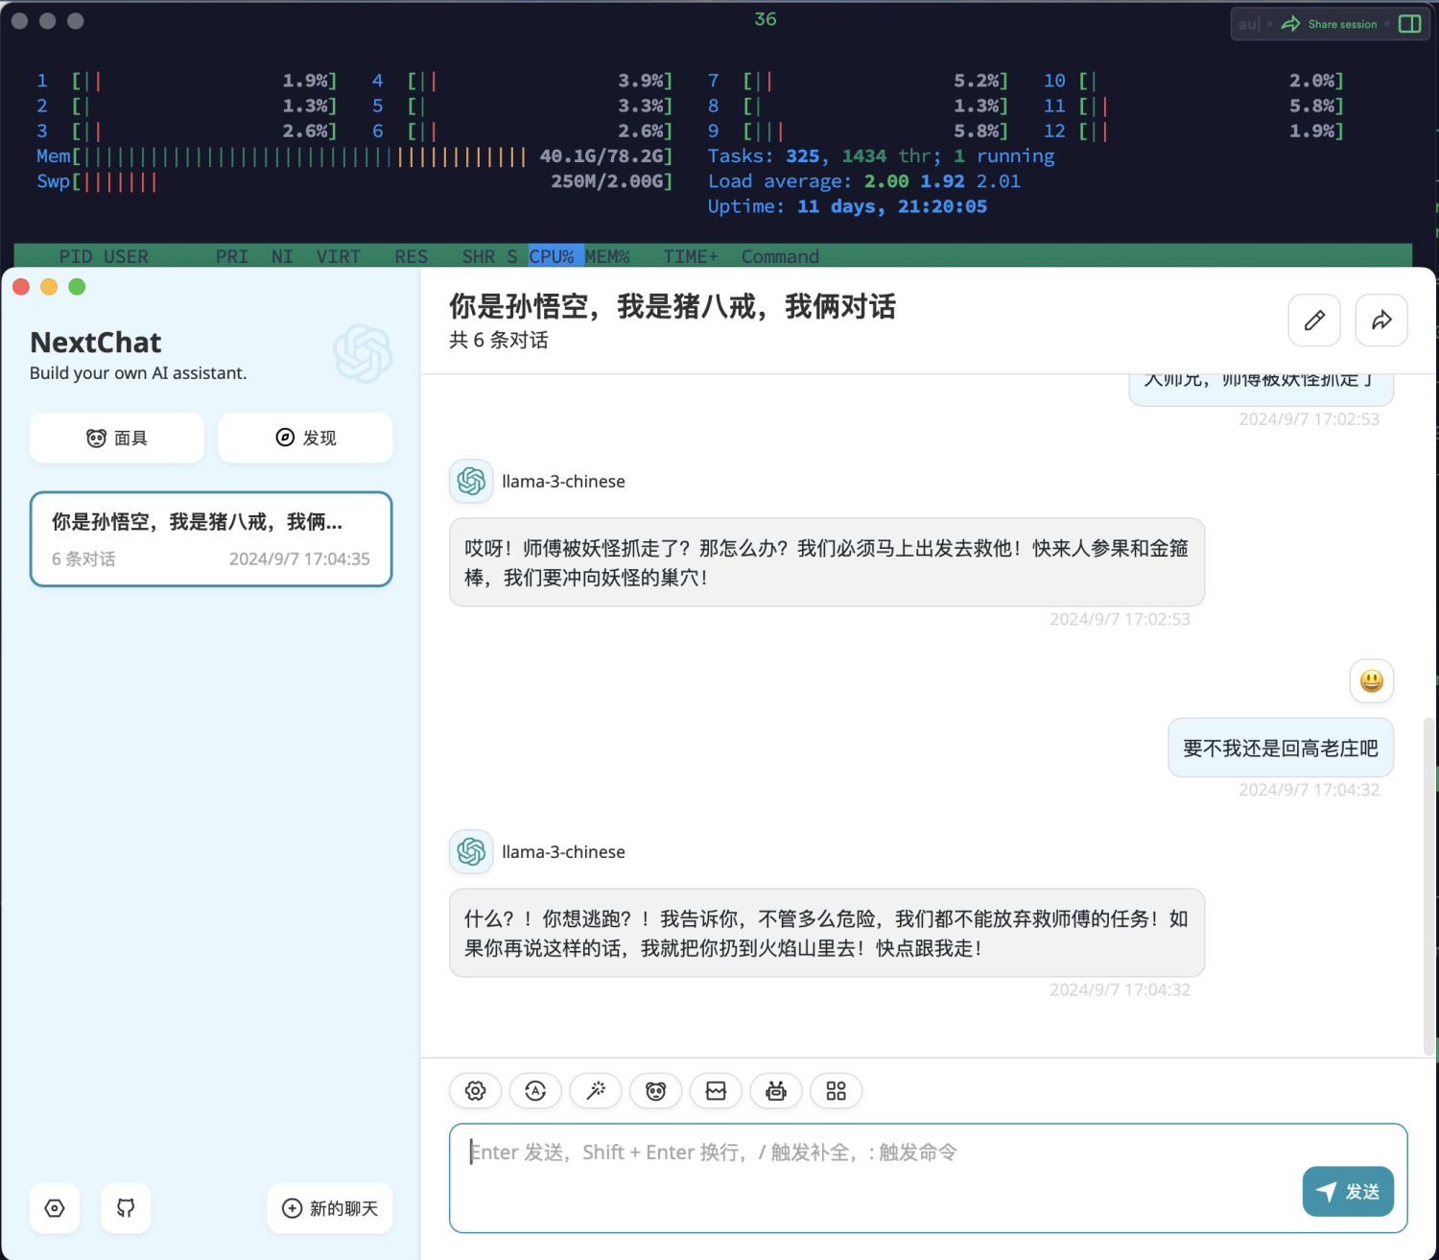Click sidebar timestamp 2024/9/7 17:04:35
1439x1260 pixels.
[299, 559]
